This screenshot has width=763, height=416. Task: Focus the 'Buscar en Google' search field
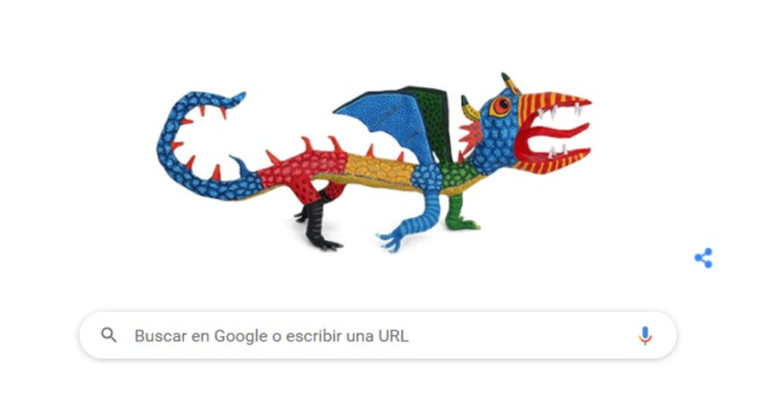point(378,336)
